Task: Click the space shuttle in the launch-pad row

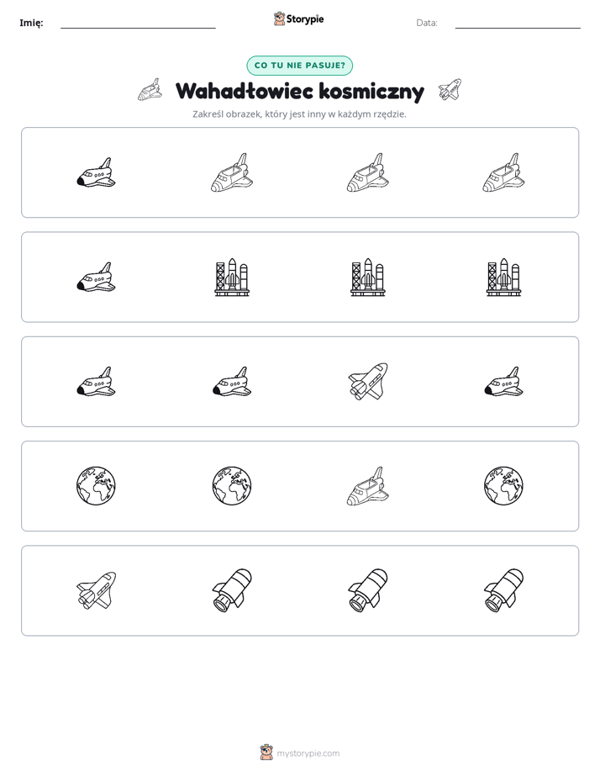Action: coord(96,277)
